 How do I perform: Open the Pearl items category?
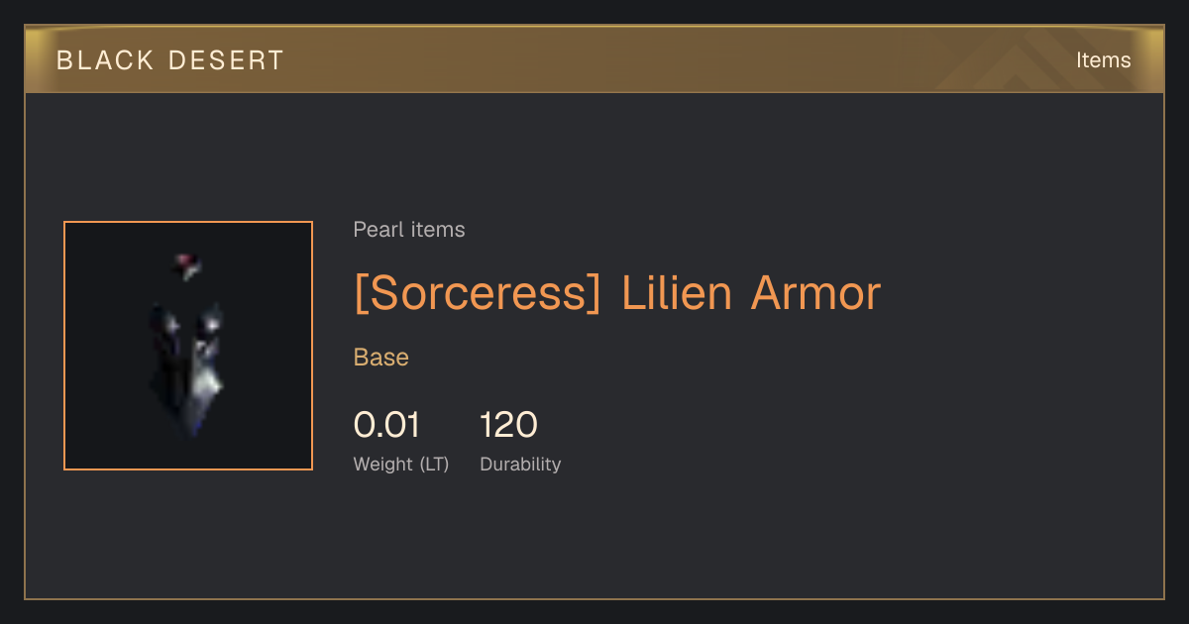point(409,230)
